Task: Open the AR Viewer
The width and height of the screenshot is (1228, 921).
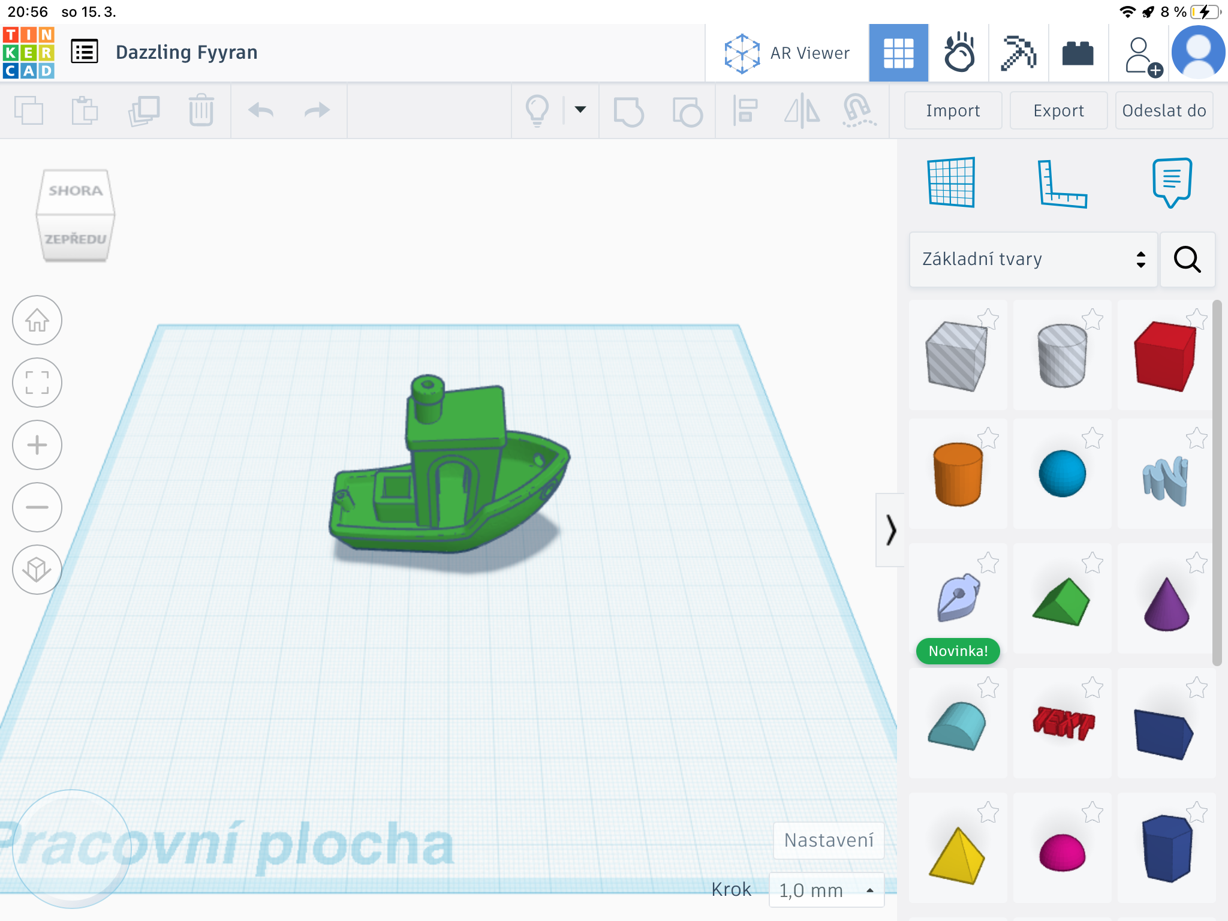Action: (x=786, y=53)
